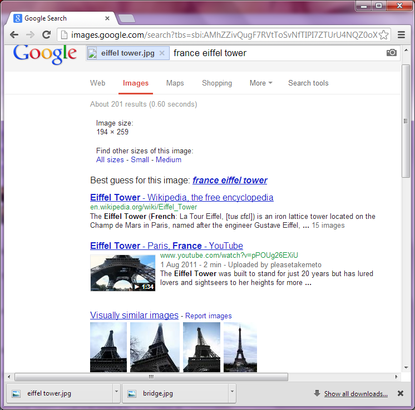Click the eiffel tower.jpg download file icon
Screen dimensions: 415x410
[16, 394]
